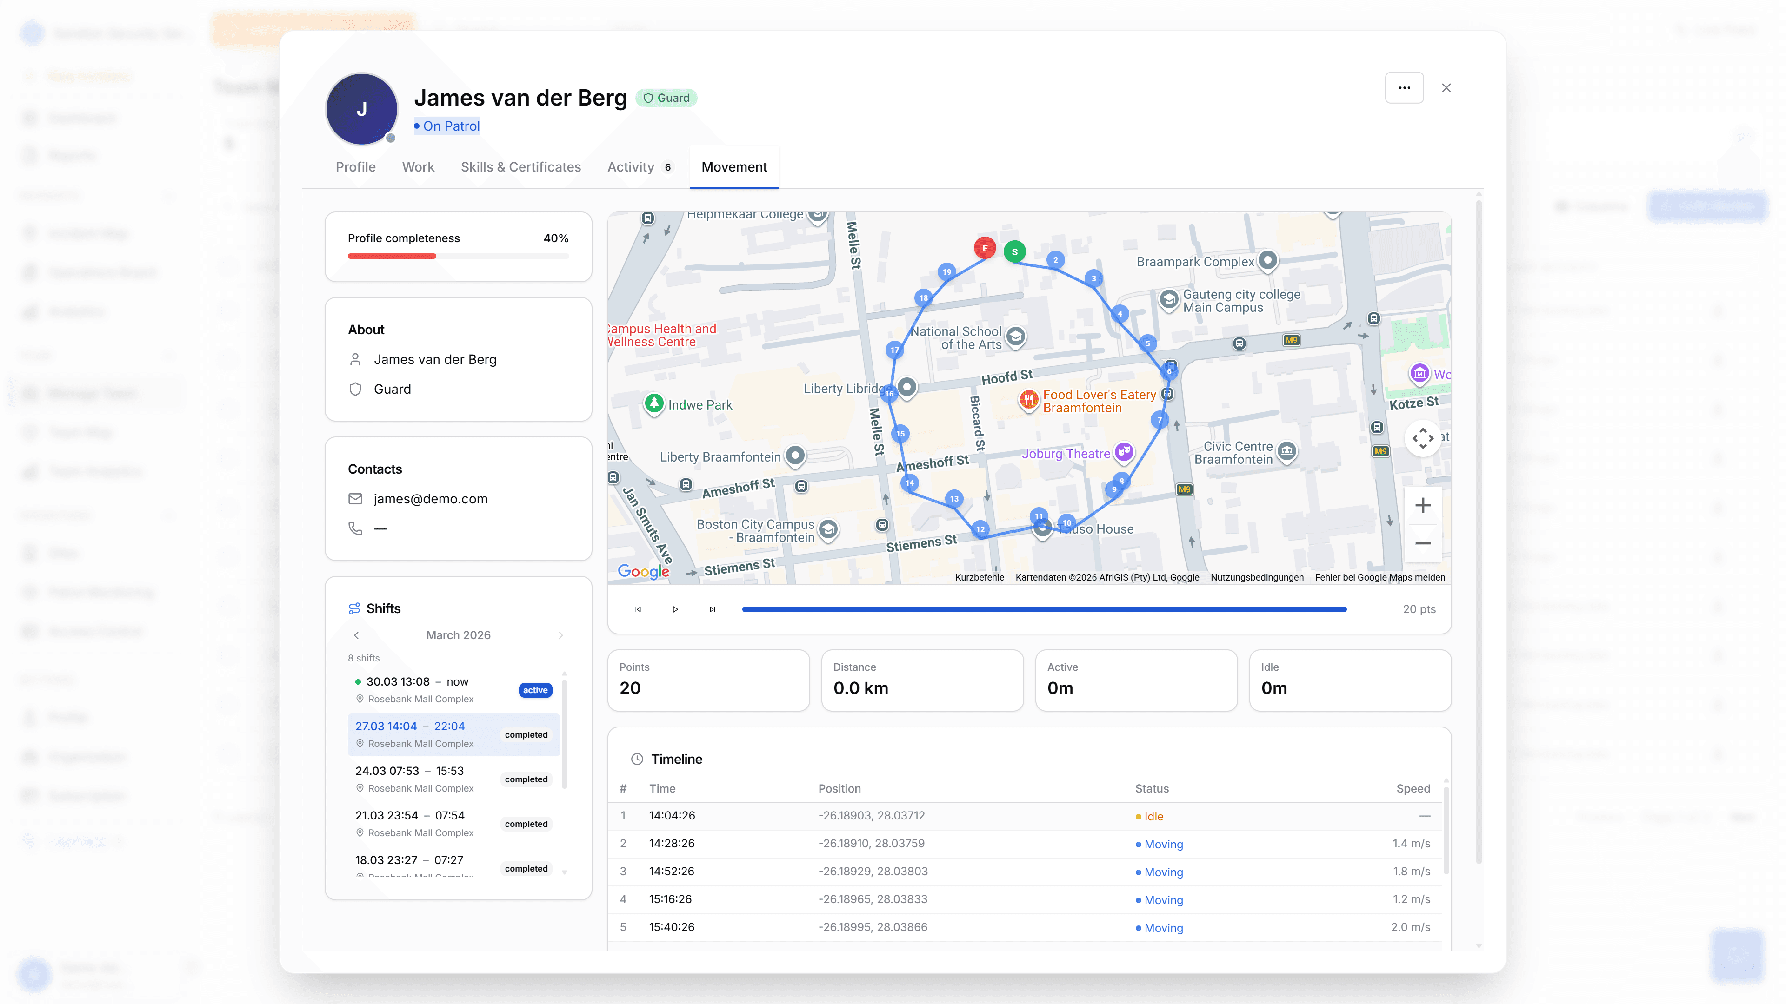Skip to the start of route playback
Screen dimensions: 1786x1004
click(x=638, y=609)
